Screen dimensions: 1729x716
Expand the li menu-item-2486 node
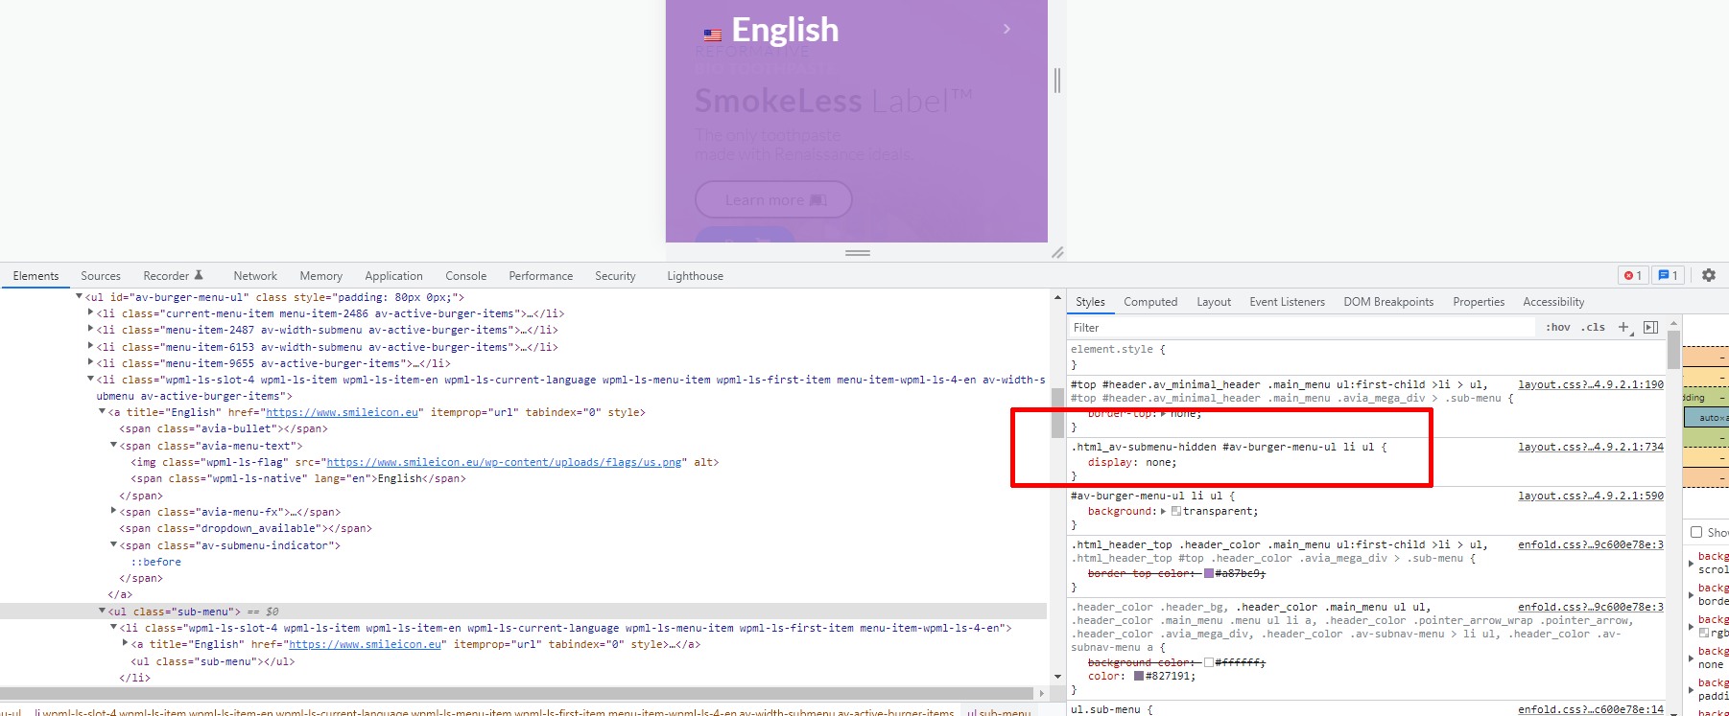pyautogui.click(x=90, y=313)
